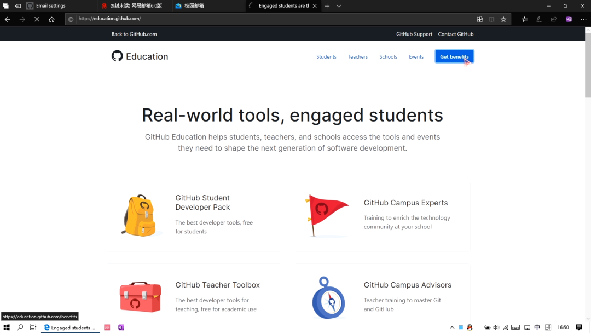Open GitHub Student Developer Pack title
This screenshot has height=333, width=591.
coord(202,203)
